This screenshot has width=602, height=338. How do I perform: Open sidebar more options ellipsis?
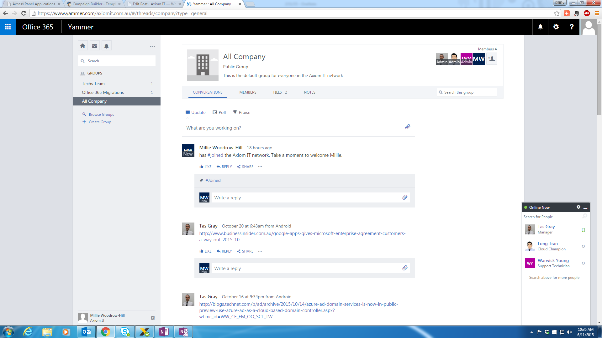pos(152,47)
